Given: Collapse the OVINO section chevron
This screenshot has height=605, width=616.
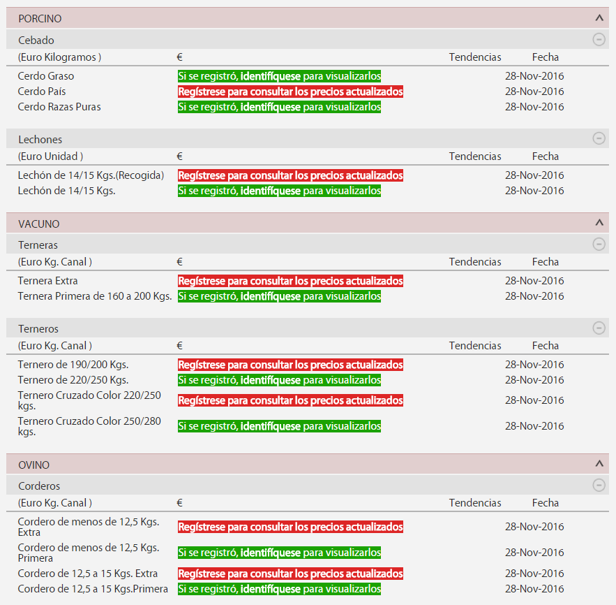Looking at the screenshot, I should (x=599, y=464).
